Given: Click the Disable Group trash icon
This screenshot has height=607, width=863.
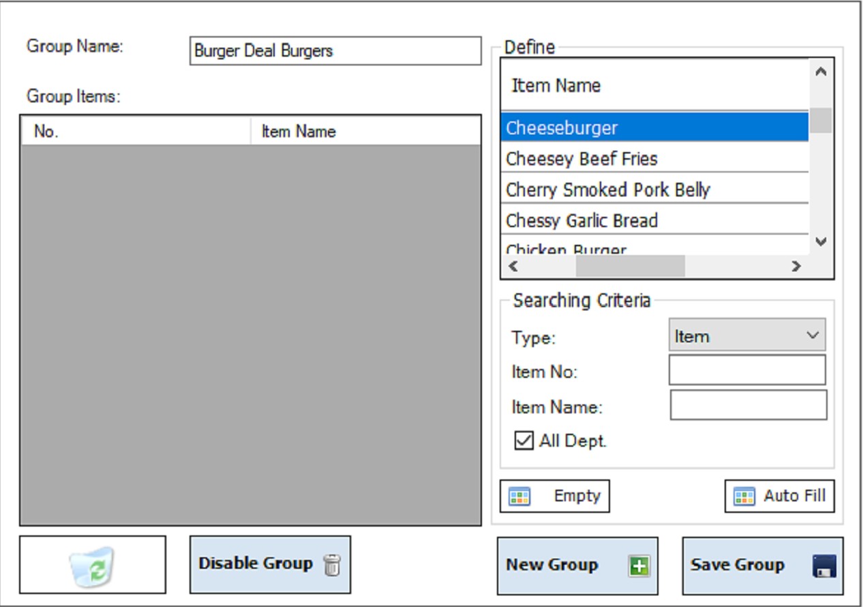Looking at the screenshot, I should (331, 565).
